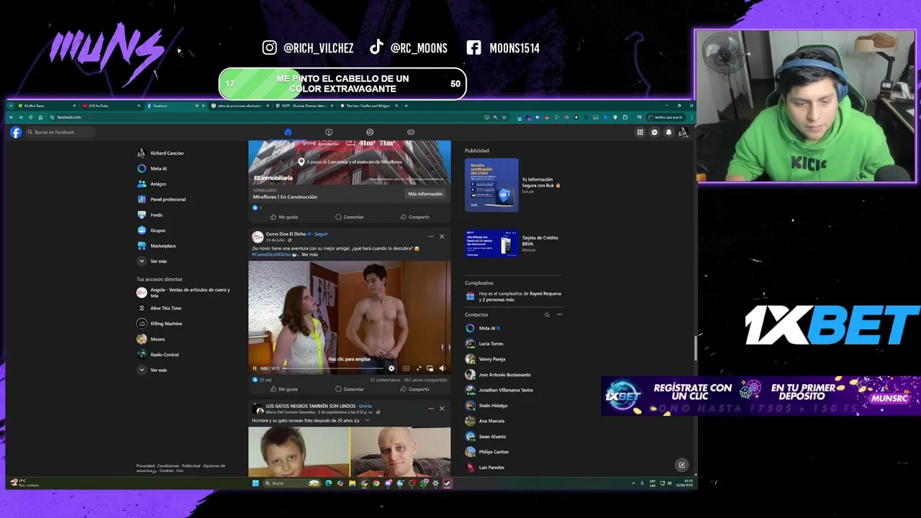Click the Meta AI sidebar icon
Image resolution: width=921 pixels, height=518 pixels.
coord(142,168)
